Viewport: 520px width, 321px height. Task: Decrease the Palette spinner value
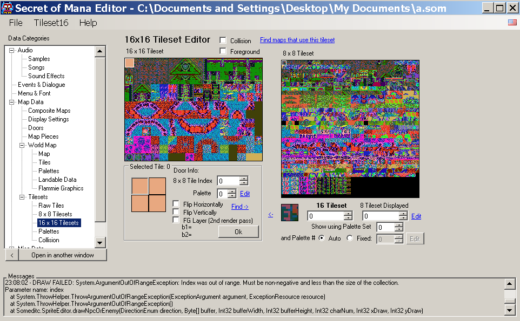tap(232, 196)
